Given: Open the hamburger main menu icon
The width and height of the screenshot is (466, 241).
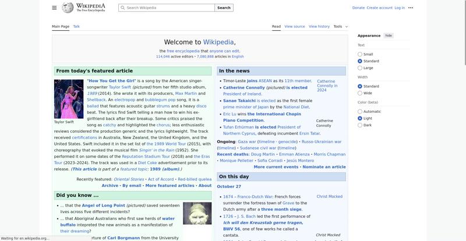Looking at the screenshot, I should (54, 8).
